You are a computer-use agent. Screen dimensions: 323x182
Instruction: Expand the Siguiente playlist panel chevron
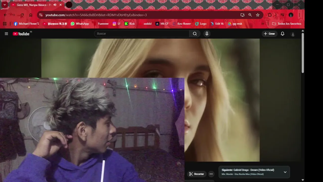click(x=285, y=172)
